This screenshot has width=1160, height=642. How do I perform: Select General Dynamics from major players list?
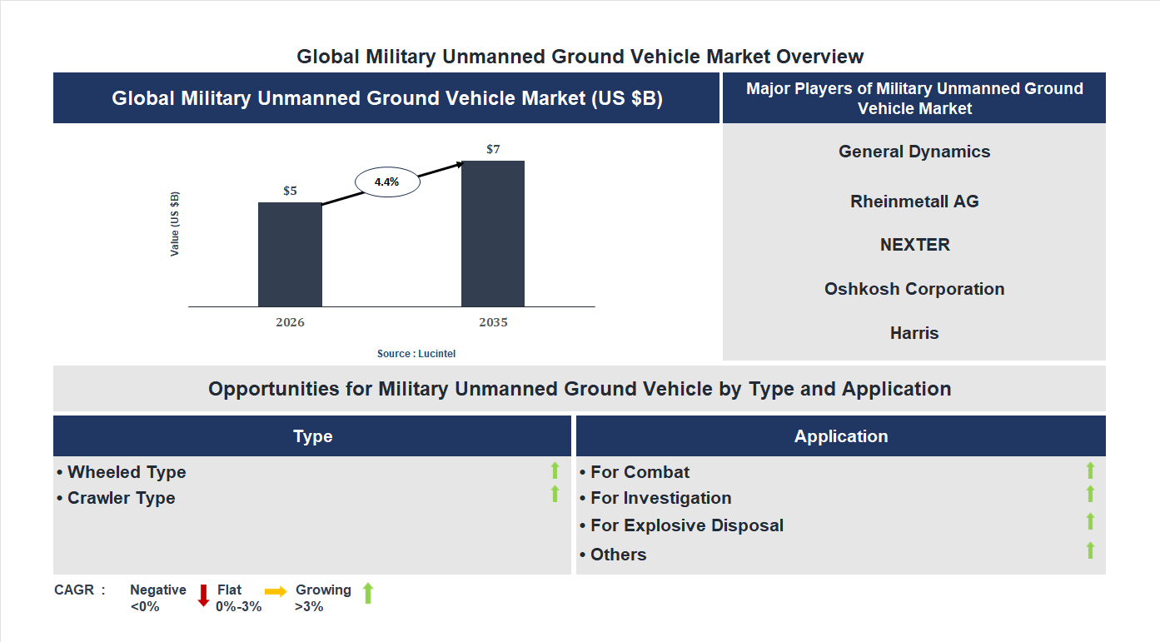tap(914, 152)
